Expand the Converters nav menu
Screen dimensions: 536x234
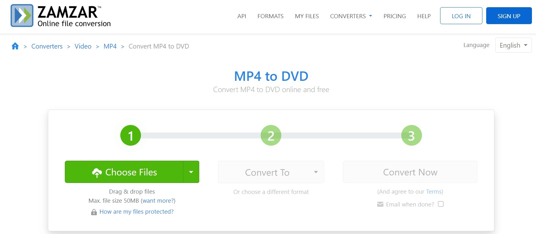pos(351,16)
